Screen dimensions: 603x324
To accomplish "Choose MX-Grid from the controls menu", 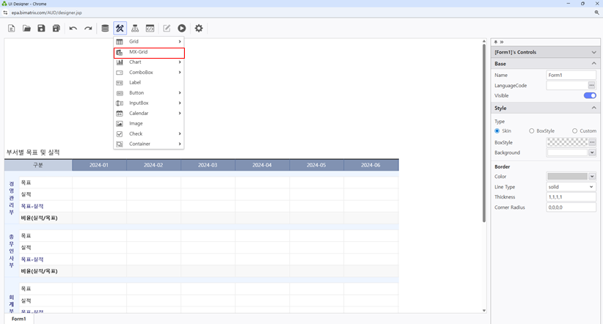I will click(x=149, y=53).
